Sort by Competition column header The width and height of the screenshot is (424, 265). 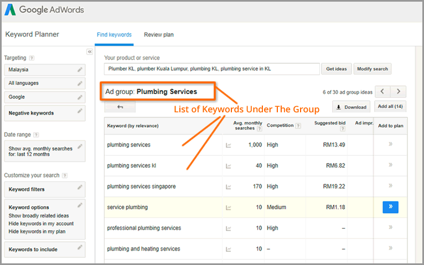coord(280,126)
